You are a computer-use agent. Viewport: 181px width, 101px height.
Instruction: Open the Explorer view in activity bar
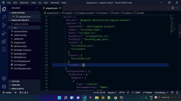[x=4, y=9]
